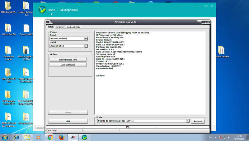Click the volume speaker tray icon
Image resolution: width=249 pixels, height=141 pixels.
229,138
